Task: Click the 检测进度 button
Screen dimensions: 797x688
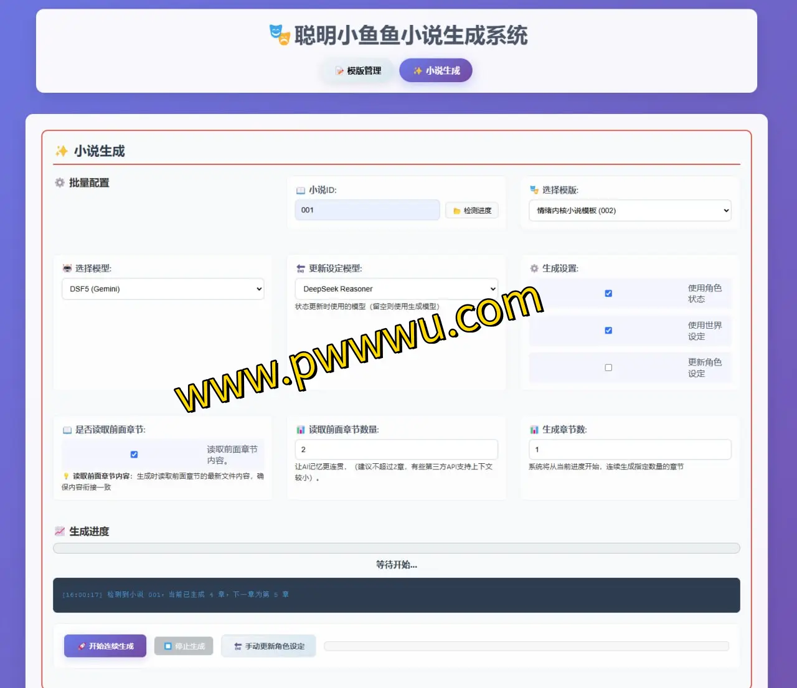Action: [x=471, y=210]
